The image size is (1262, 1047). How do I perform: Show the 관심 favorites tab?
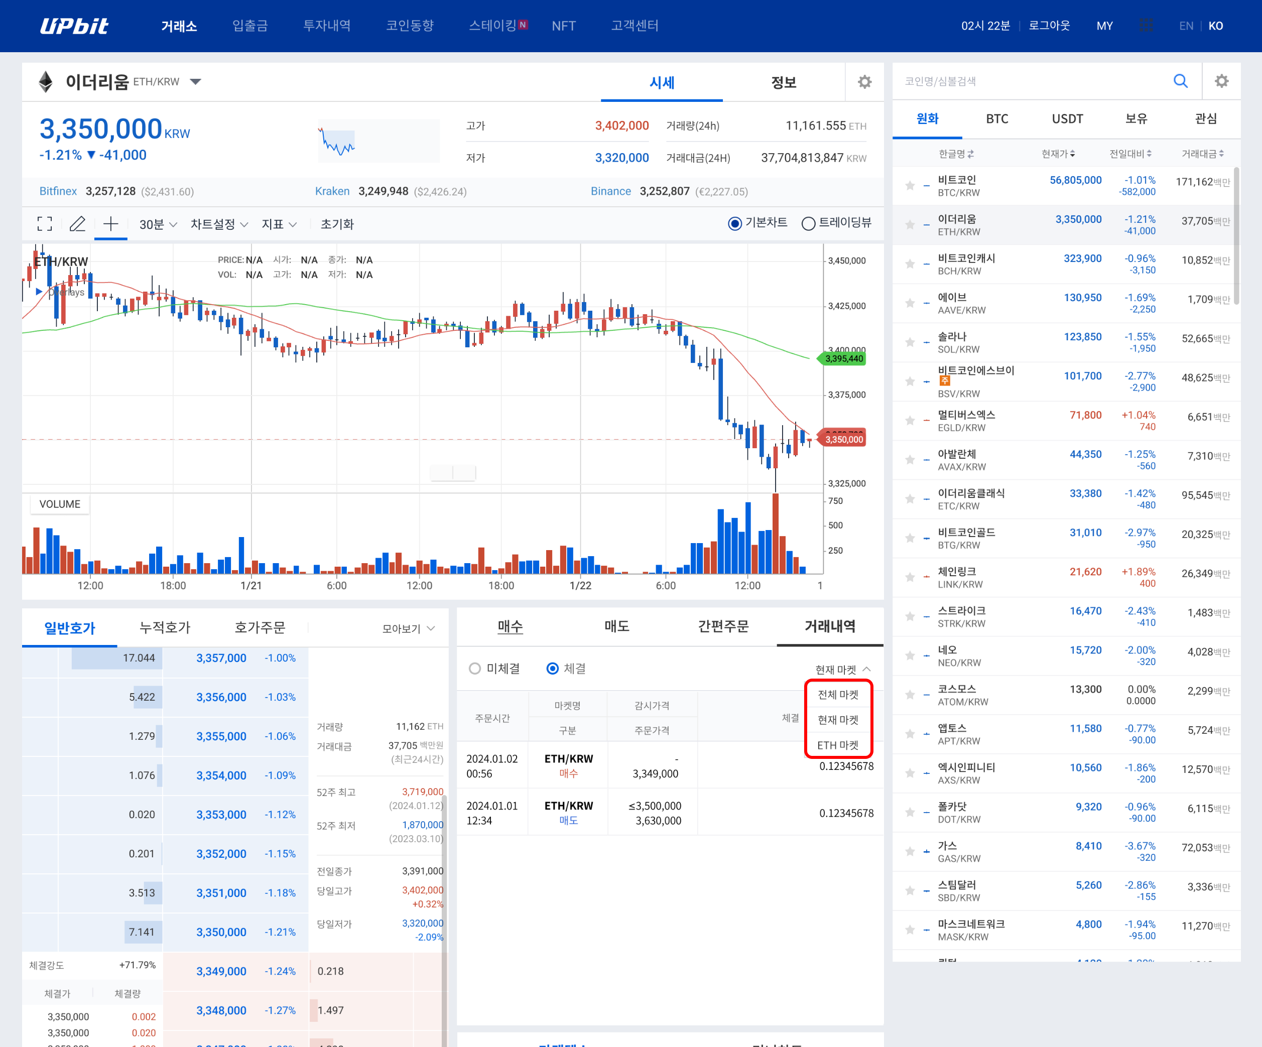[1206, 119]
